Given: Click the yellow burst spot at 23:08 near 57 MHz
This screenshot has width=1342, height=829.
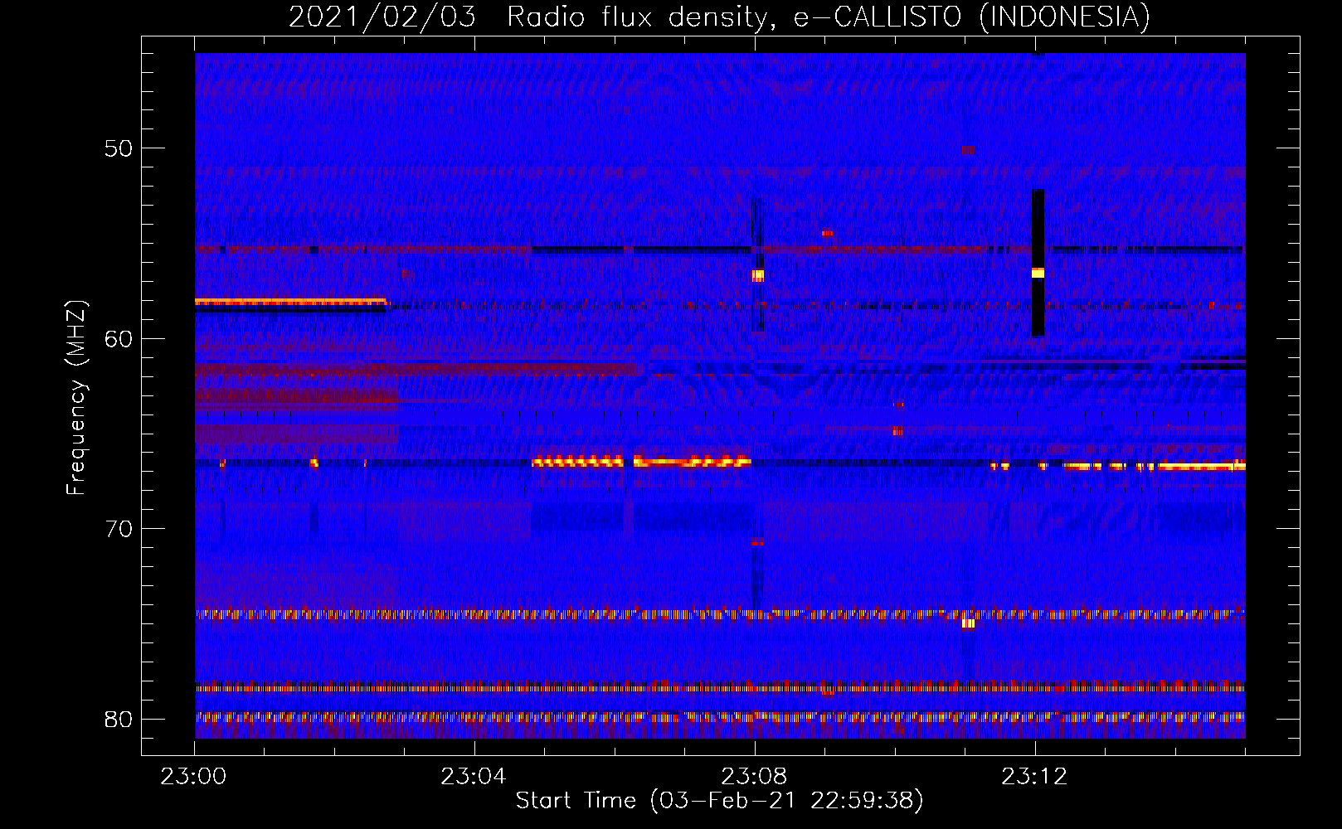Looking at the screenshot, I should coord(758,275).
